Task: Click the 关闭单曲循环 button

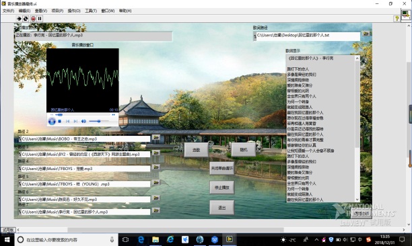Action: tap(221, 168)
